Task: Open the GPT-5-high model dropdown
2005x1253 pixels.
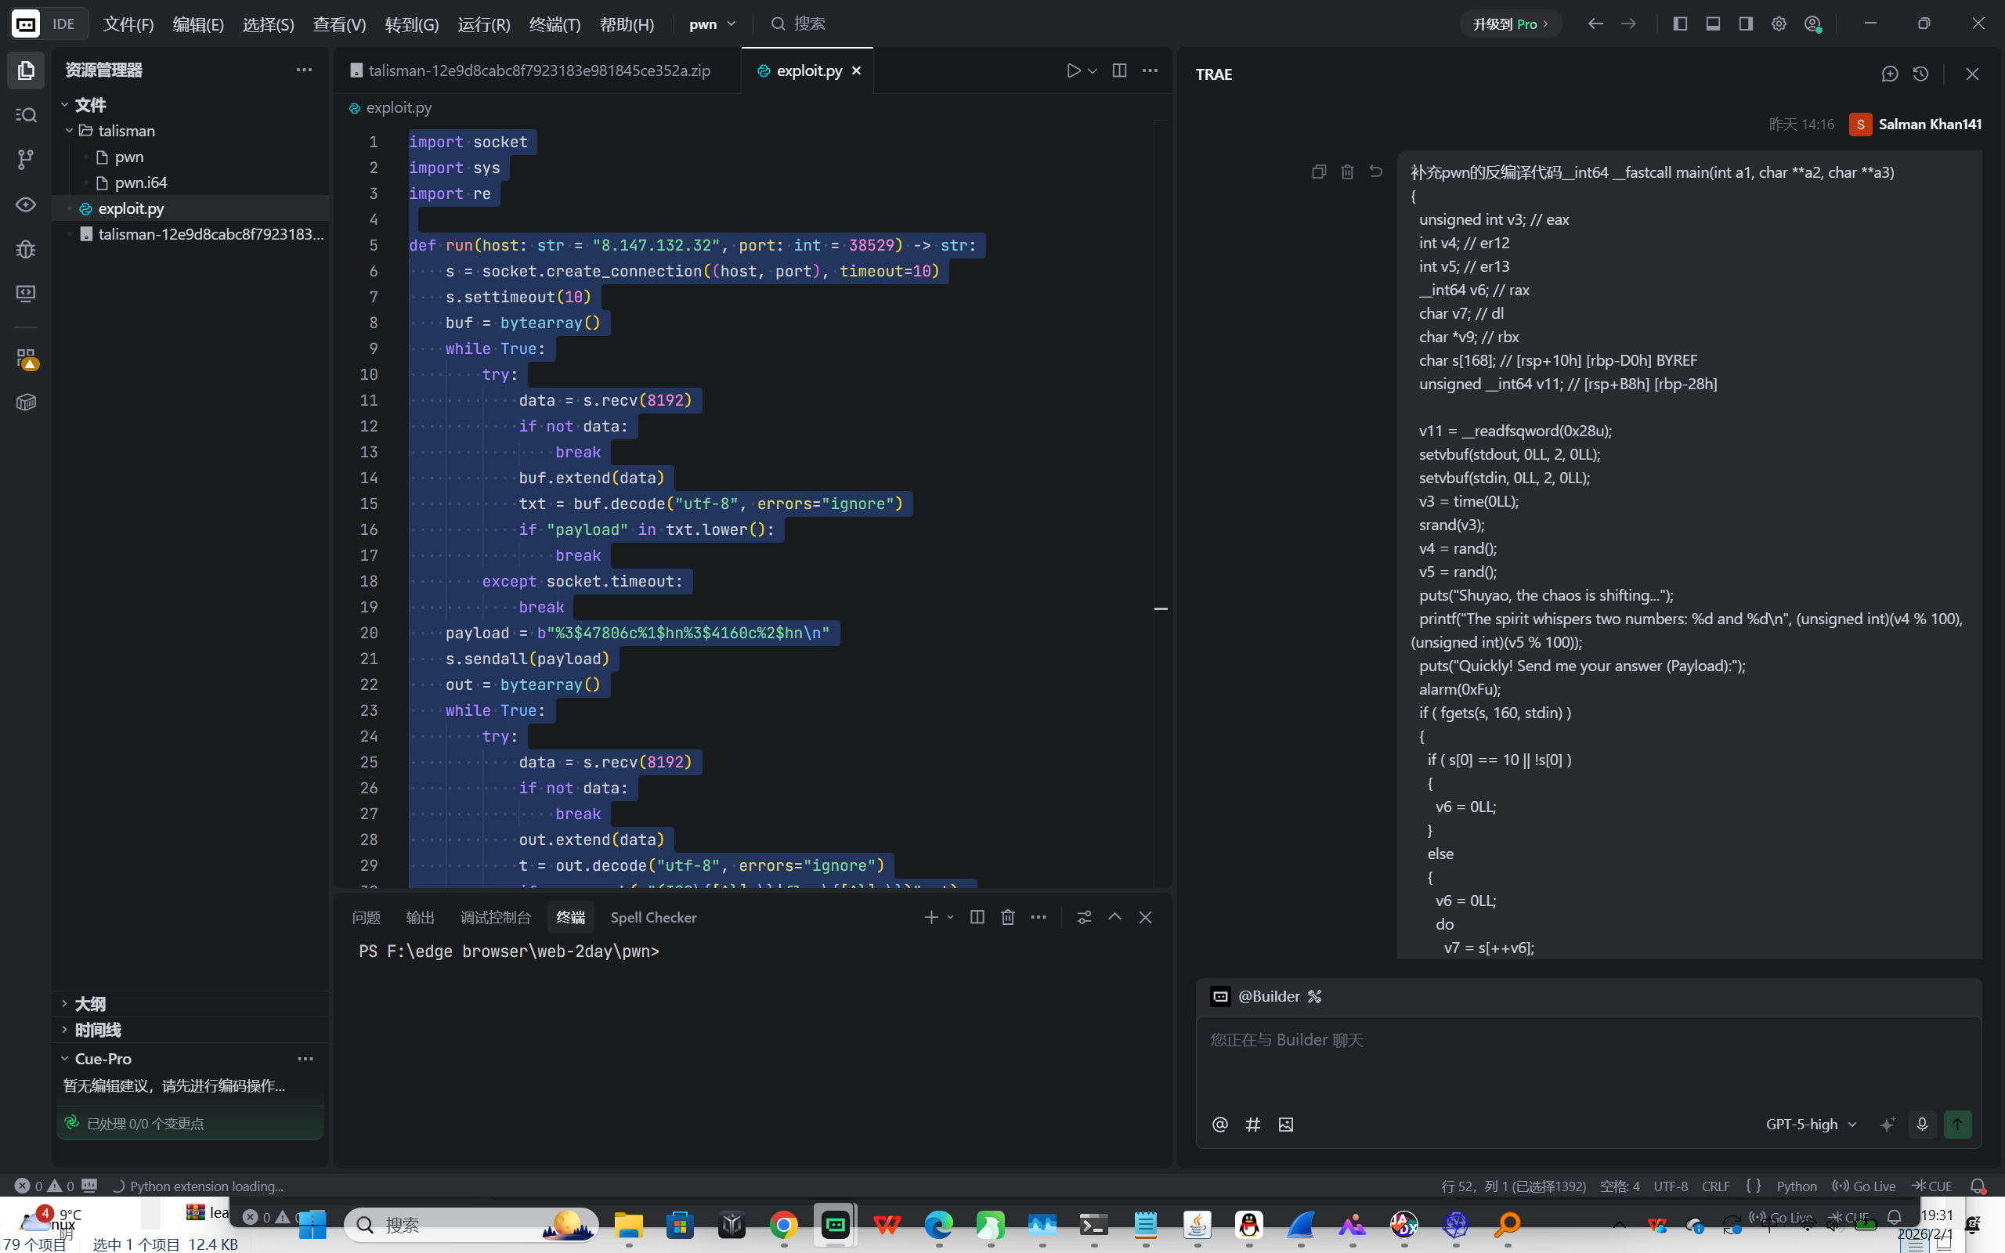Action: [1811, 1125]
